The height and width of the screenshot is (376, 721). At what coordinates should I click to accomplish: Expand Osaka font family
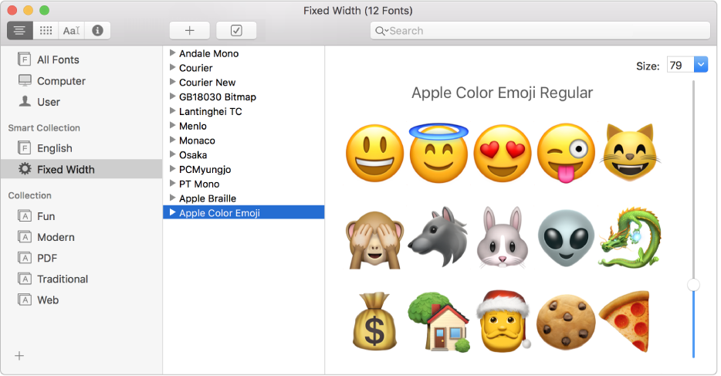(x=172, y=154)
